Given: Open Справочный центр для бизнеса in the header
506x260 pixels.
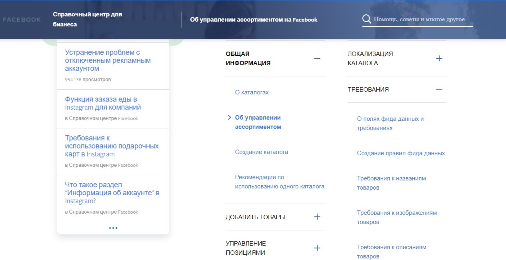Looking at the screenshot, I should coord(86,19).
